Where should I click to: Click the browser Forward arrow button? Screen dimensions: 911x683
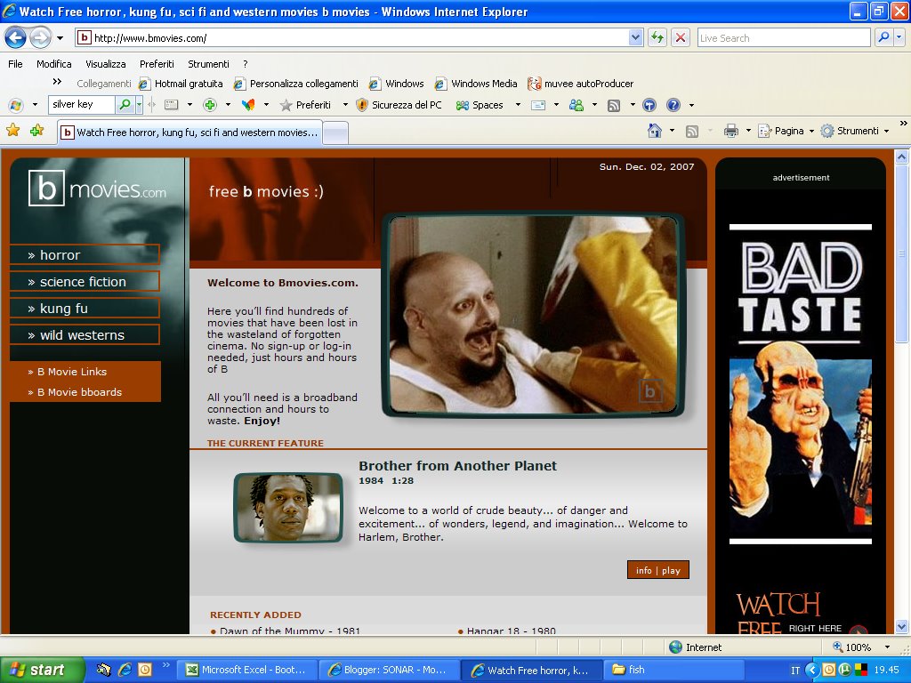[x=40, y=38]
